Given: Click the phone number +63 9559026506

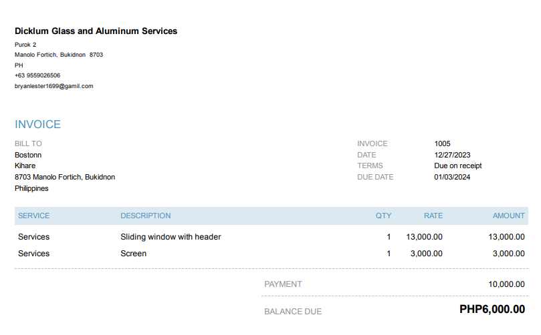Looking at the screenshot, I should click(37, 75).
